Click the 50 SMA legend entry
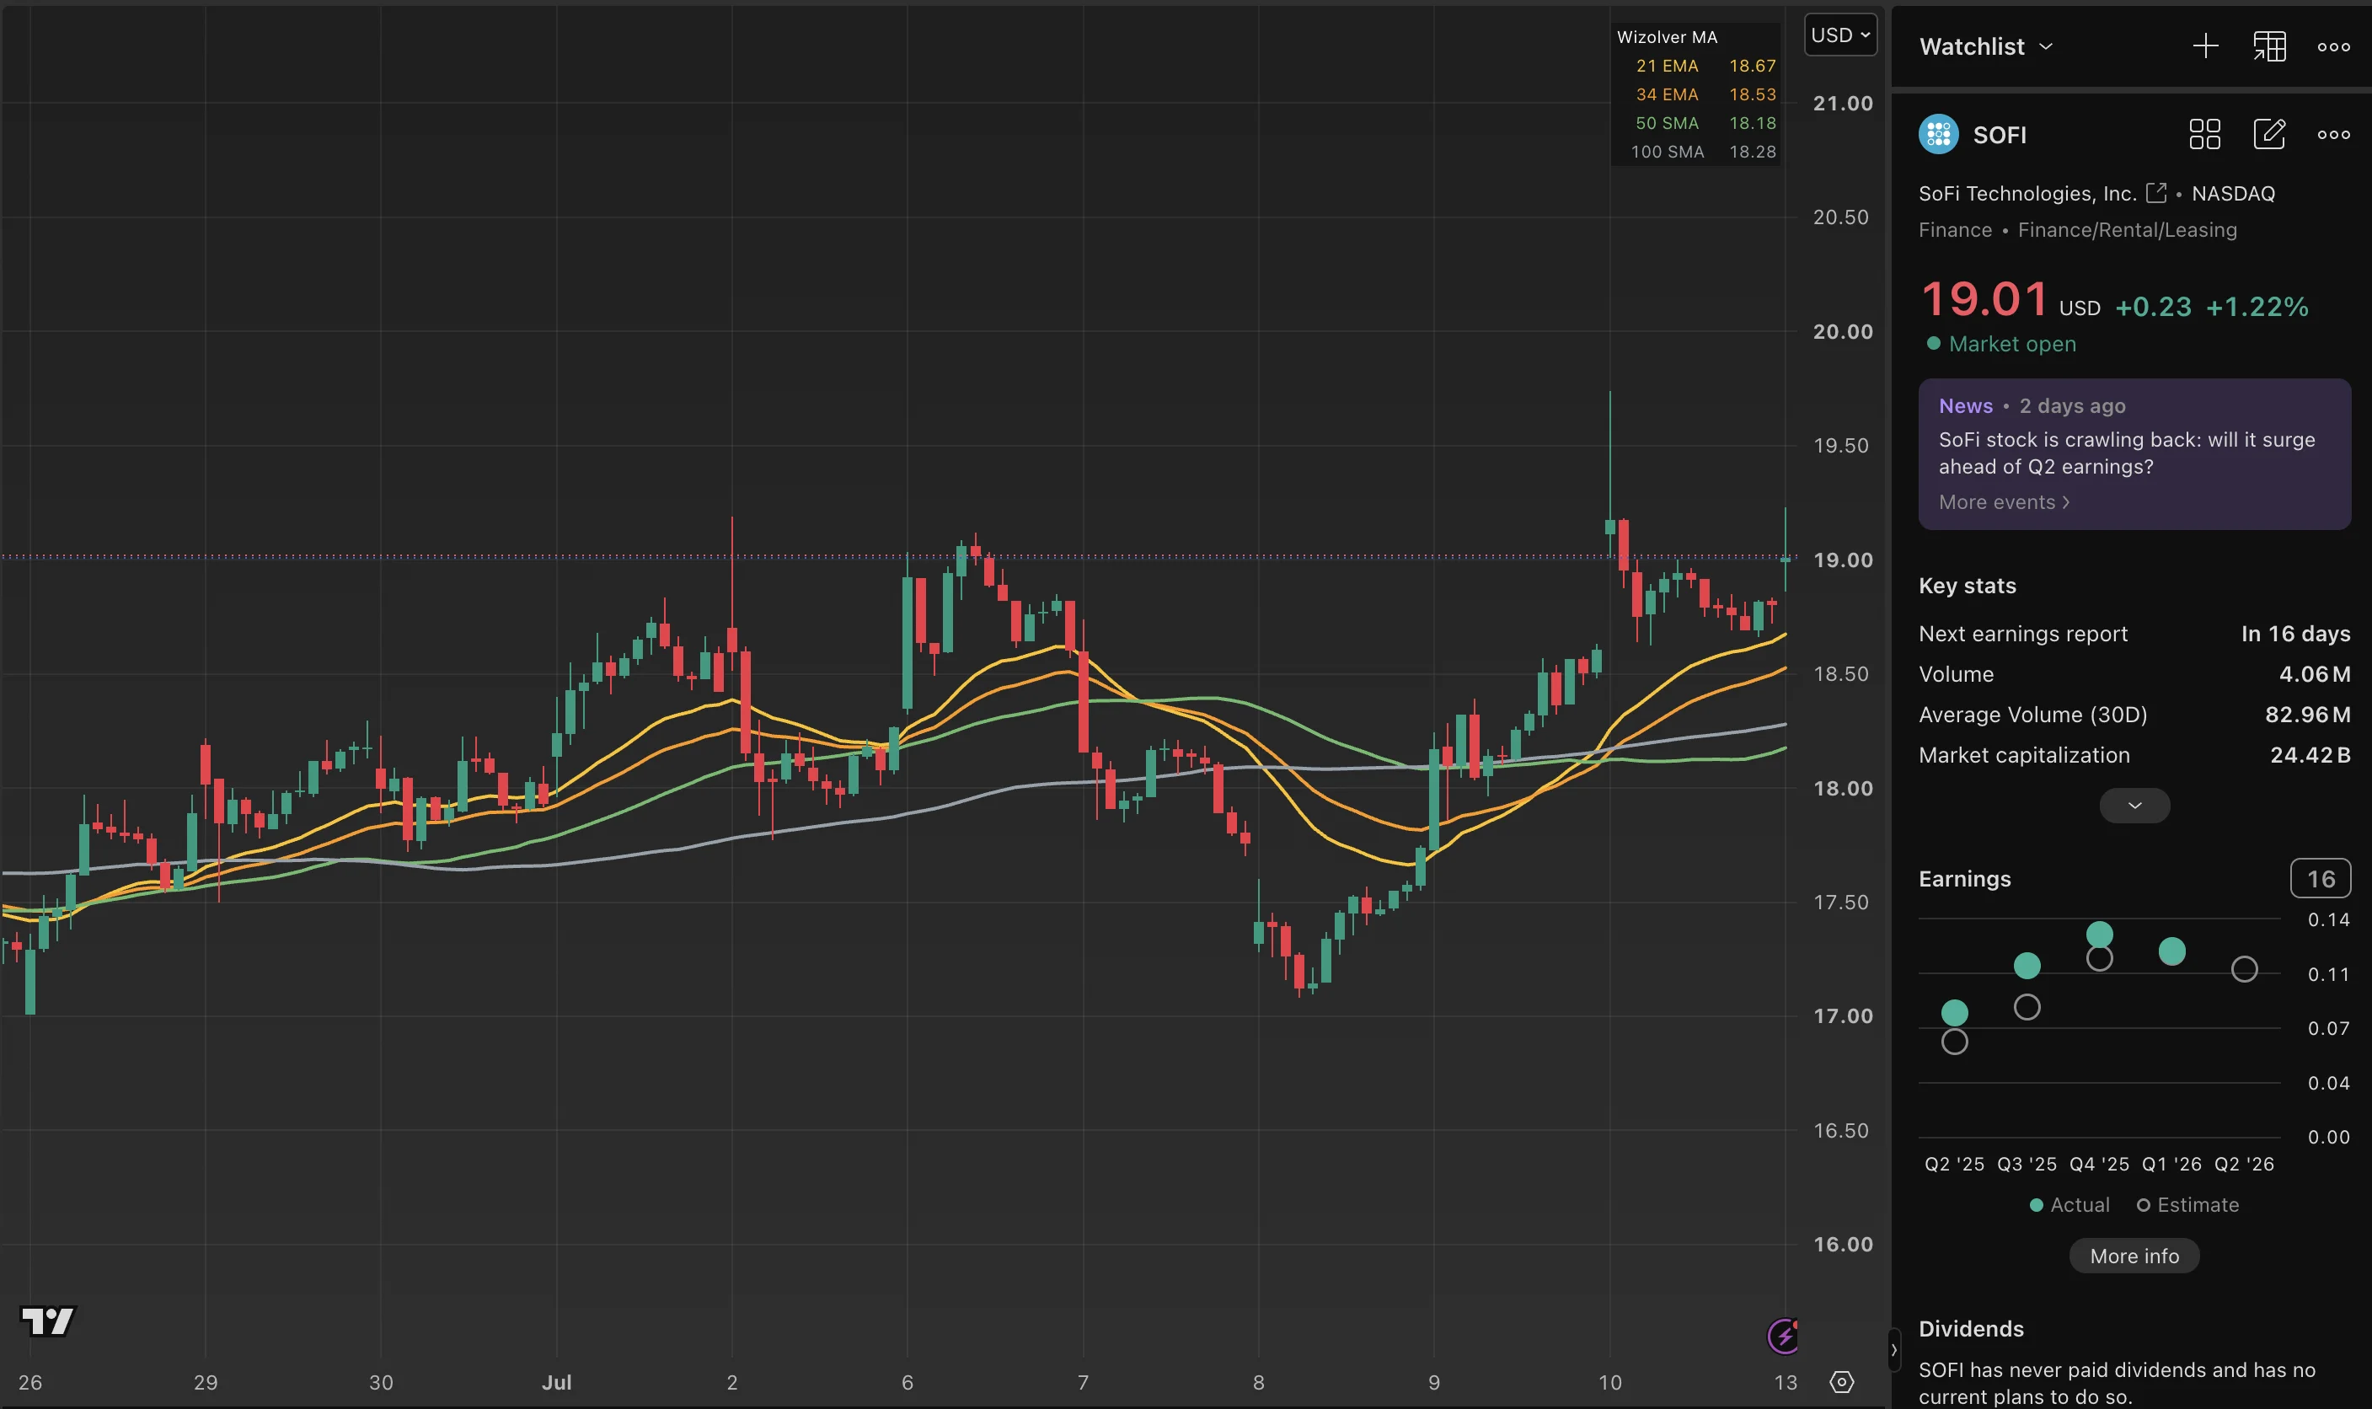The width and height of the screenshot is (2372, 1409). [1705, 122]
